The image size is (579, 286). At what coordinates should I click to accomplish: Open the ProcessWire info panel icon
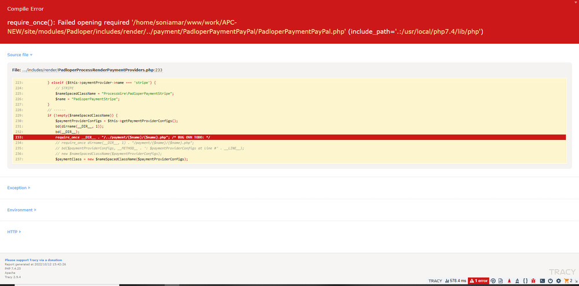pyautogui.click(x=493, y=281)
